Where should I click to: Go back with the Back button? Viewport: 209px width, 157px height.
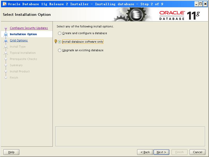click(x=145, y=152)
